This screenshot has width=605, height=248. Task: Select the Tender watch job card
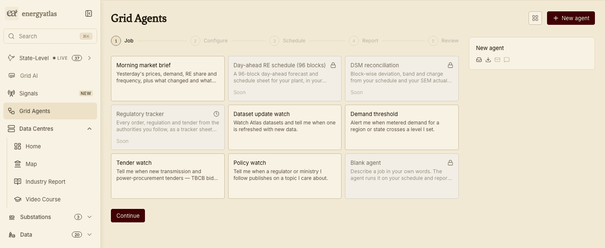coord(168,176)
